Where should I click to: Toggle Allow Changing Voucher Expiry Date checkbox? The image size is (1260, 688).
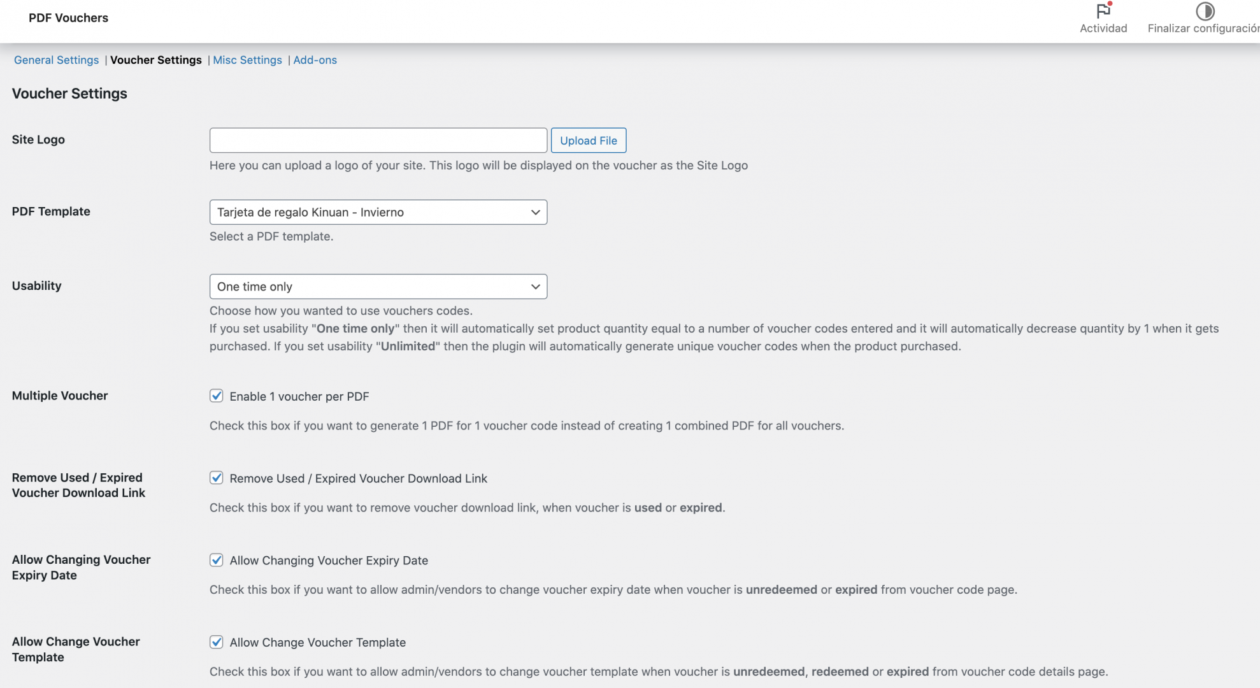click(x=217, y=560)
